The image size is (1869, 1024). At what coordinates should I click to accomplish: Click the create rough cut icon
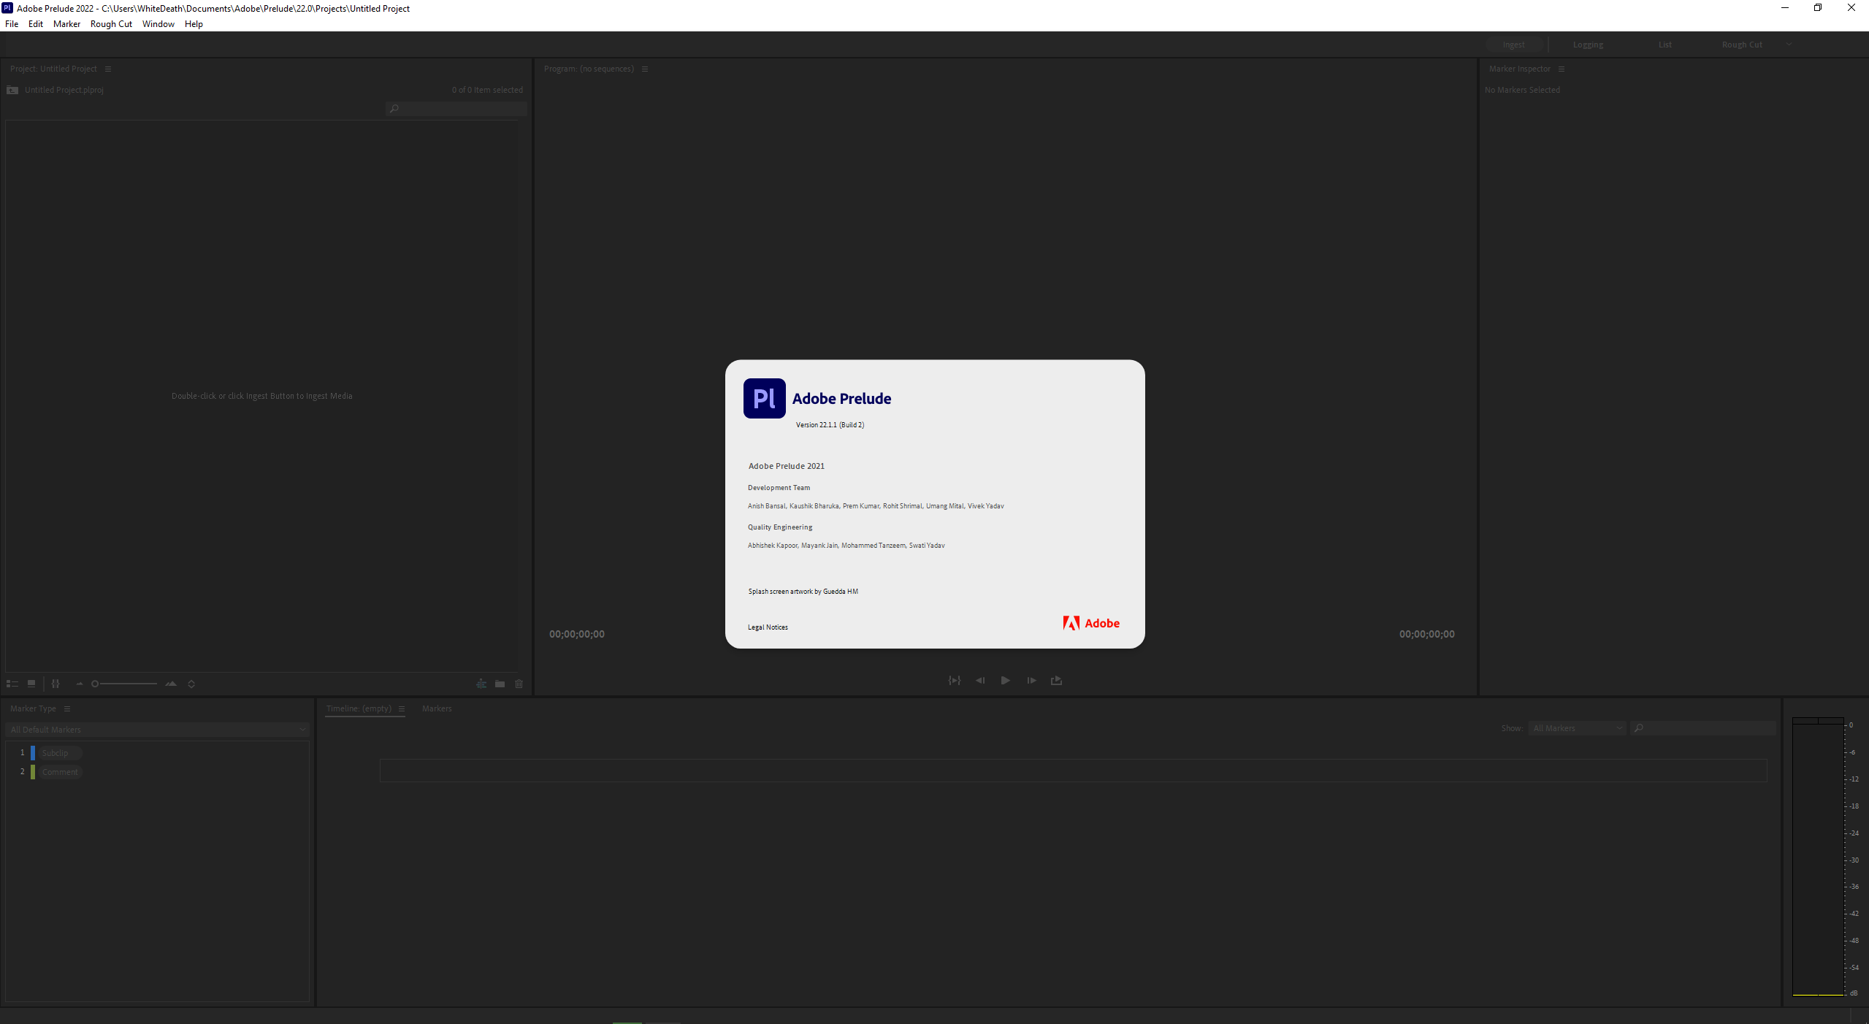[x=481, y=684]
